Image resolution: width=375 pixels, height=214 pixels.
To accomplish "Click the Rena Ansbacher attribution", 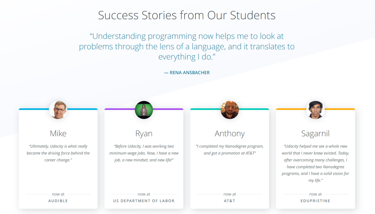I will click(x=187, y=72).
